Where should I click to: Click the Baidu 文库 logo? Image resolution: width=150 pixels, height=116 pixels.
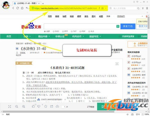coord(31,26)
